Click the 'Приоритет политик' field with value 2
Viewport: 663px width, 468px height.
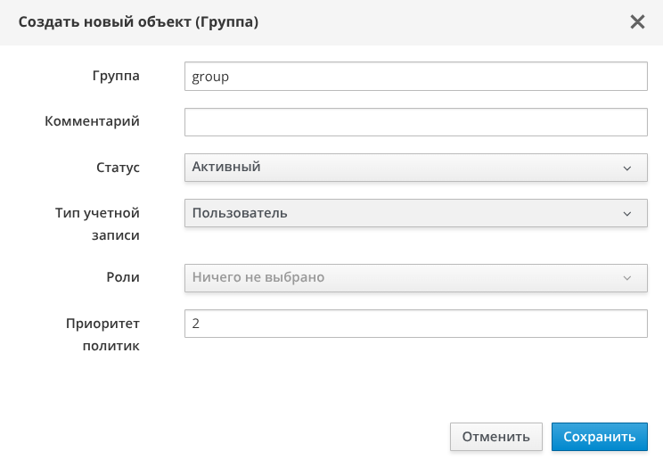coord(415,324)
